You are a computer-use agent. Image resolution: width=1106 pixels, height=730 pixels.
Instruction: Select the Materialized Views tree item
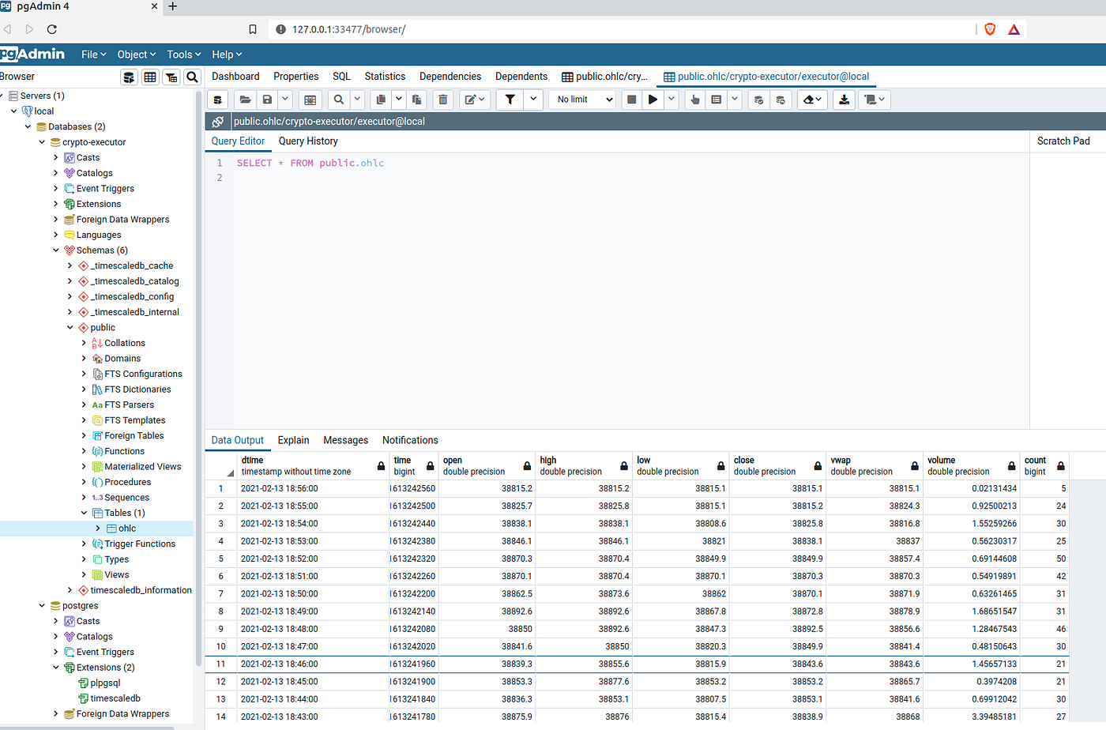143,467
